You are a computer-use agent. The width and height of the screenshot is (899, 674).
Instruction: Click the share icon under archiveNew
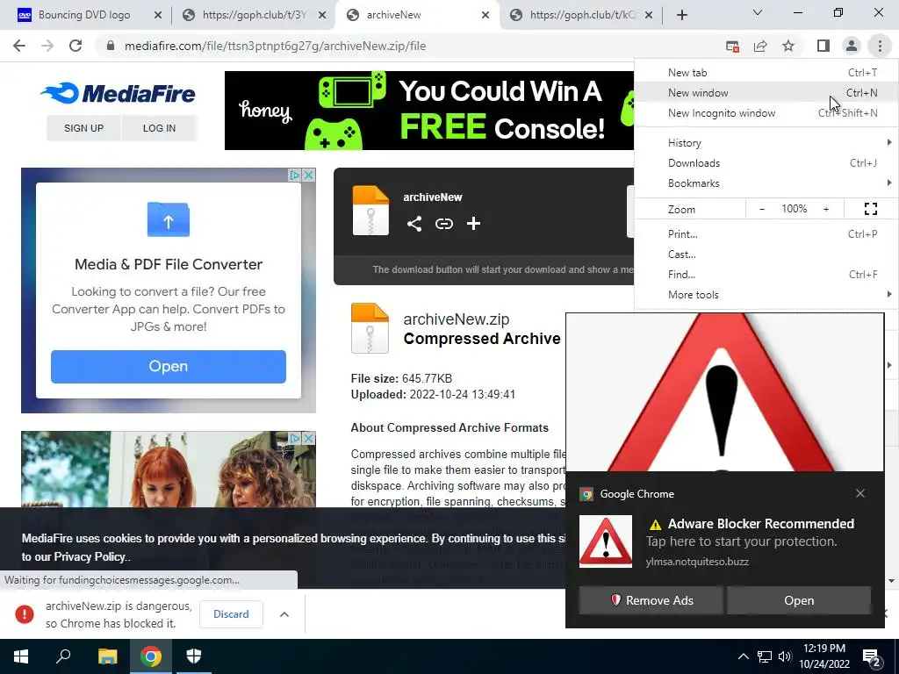[x=414, y=224]
